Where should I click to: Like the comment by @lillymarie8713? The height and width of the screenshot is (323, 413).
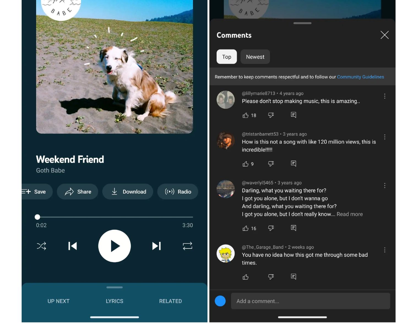245,115
